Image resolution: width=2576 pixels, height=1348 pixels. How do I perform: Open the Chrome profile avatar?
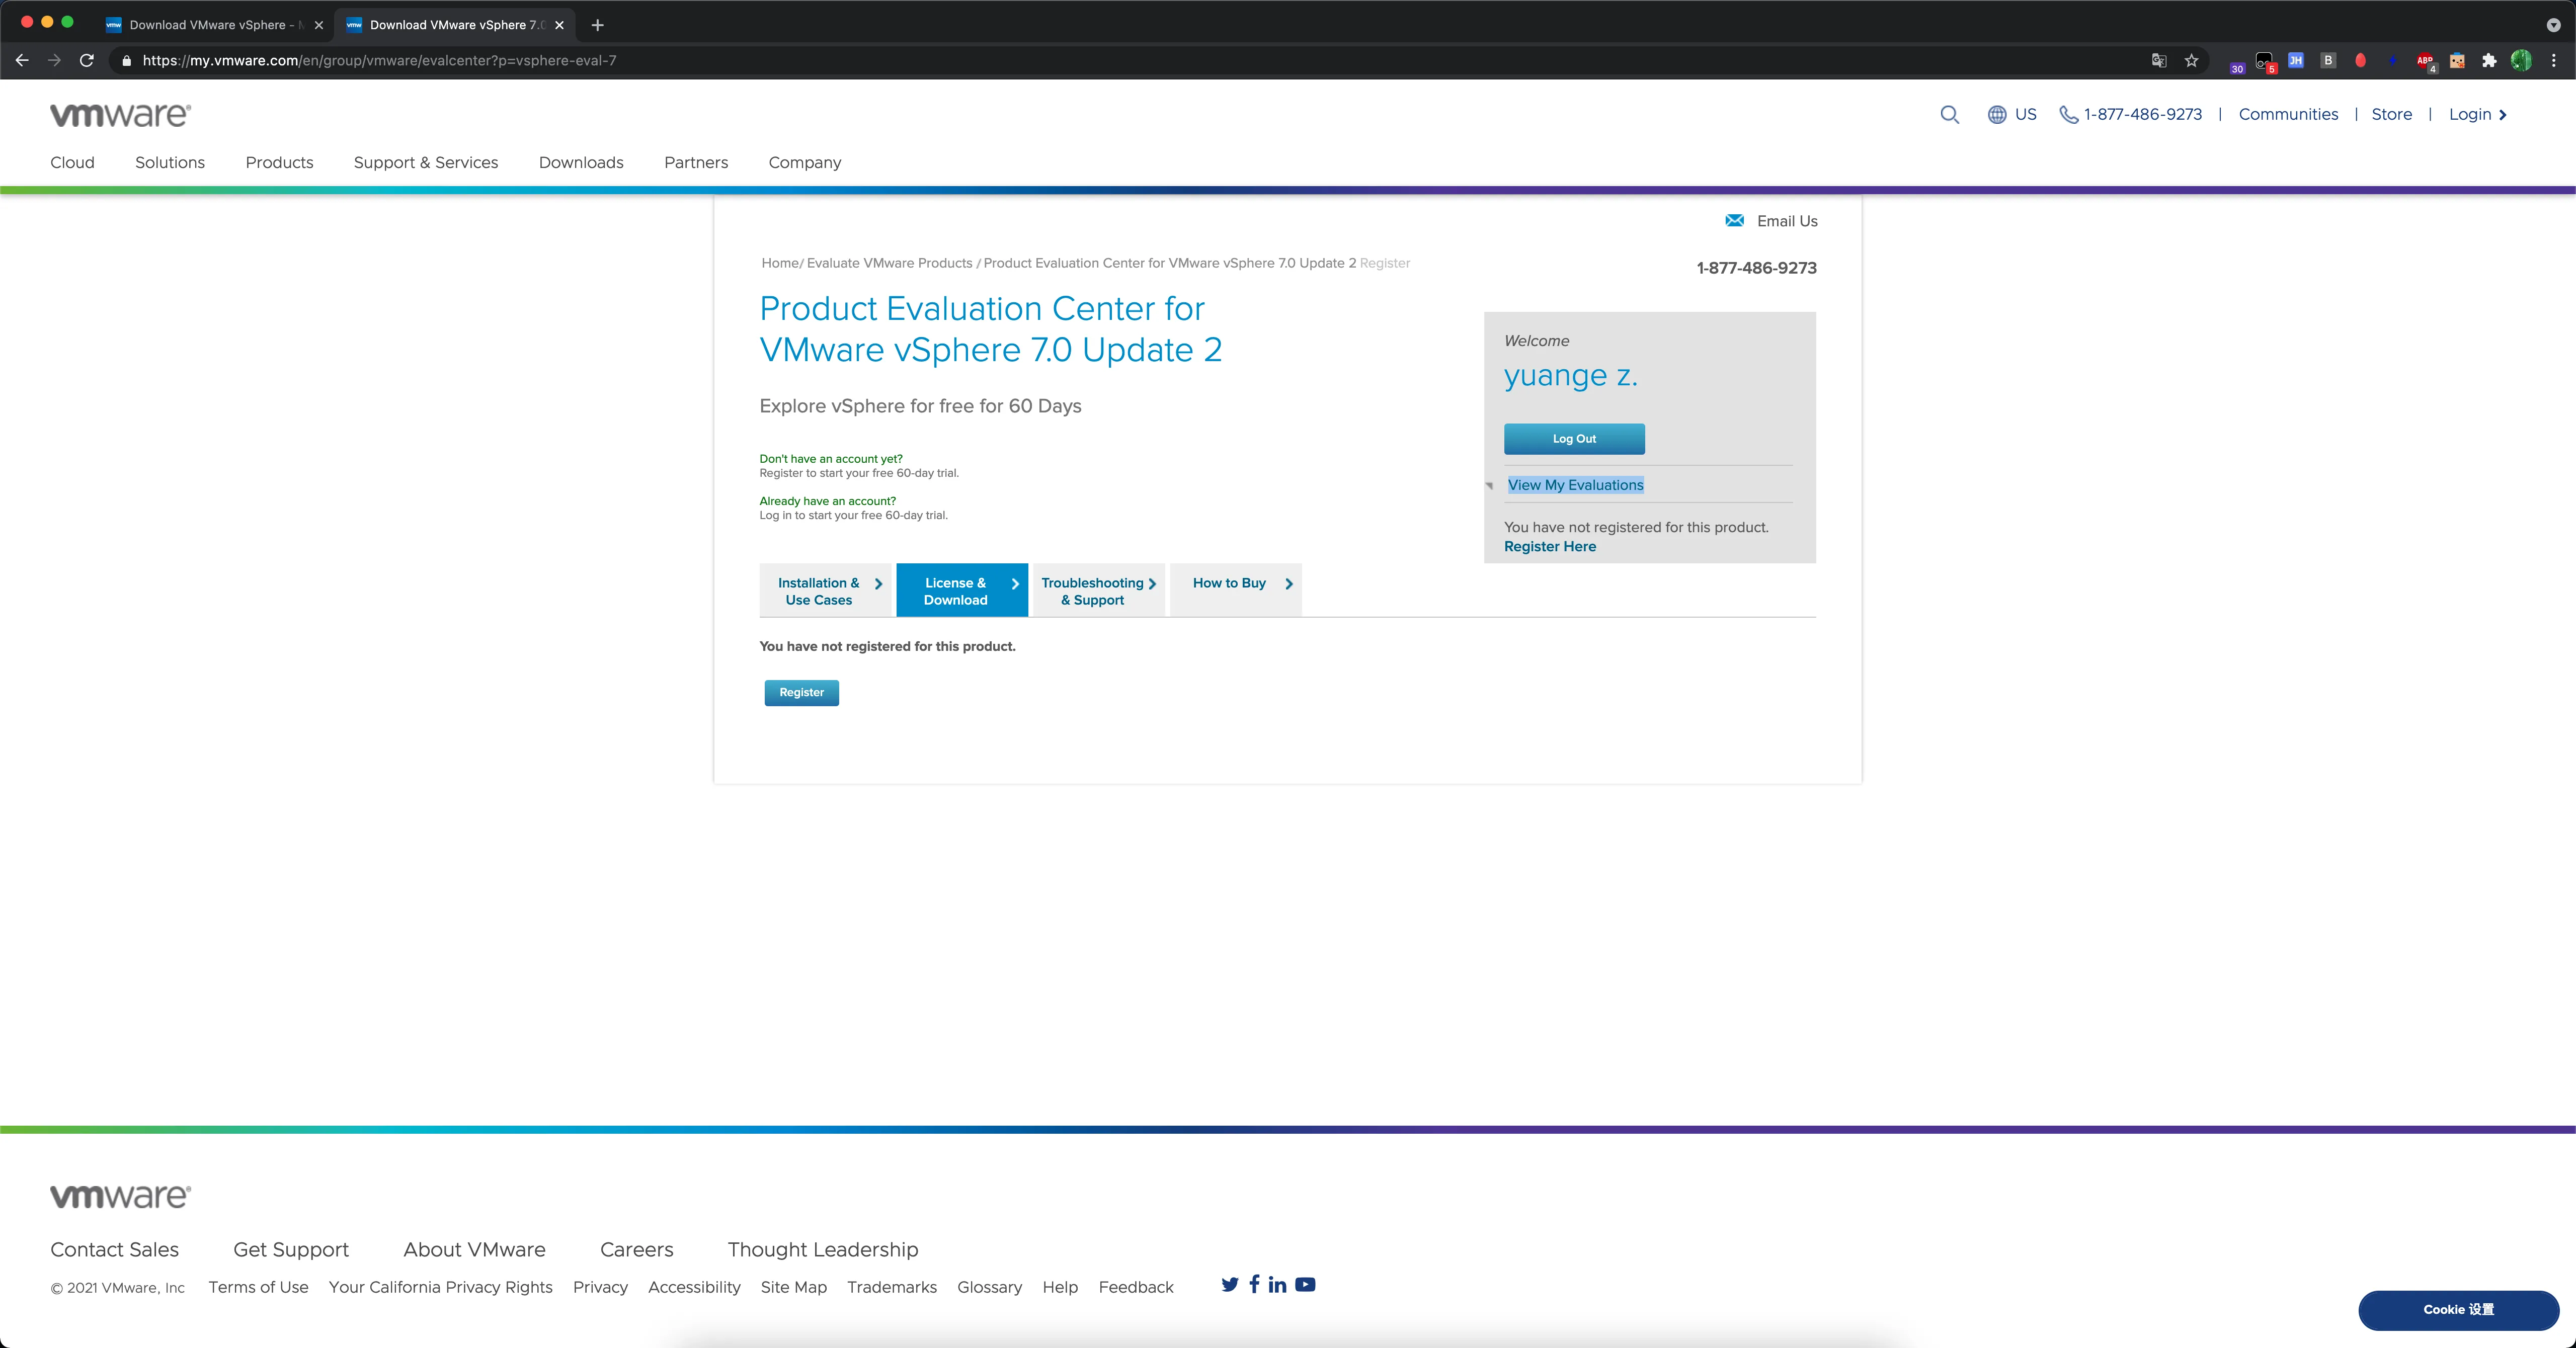(2521, 60)
